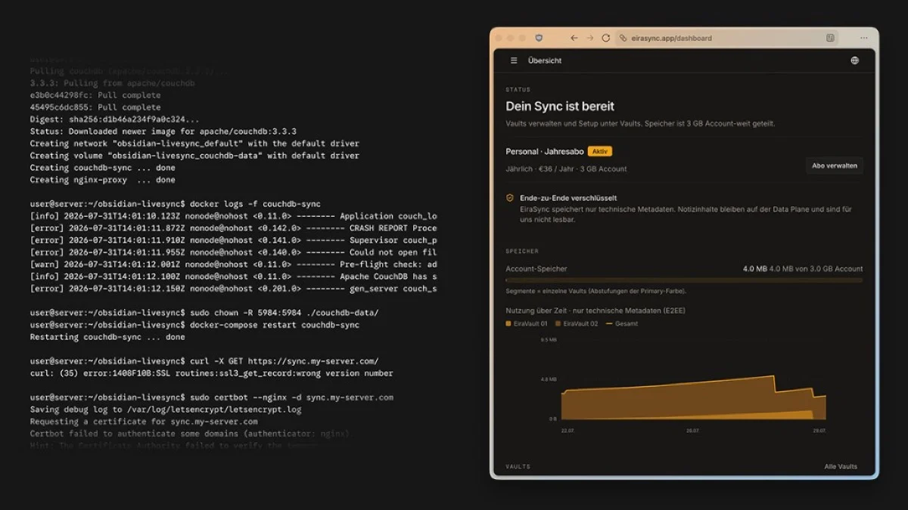Click the SSL wrong version number error

point(211,373)
